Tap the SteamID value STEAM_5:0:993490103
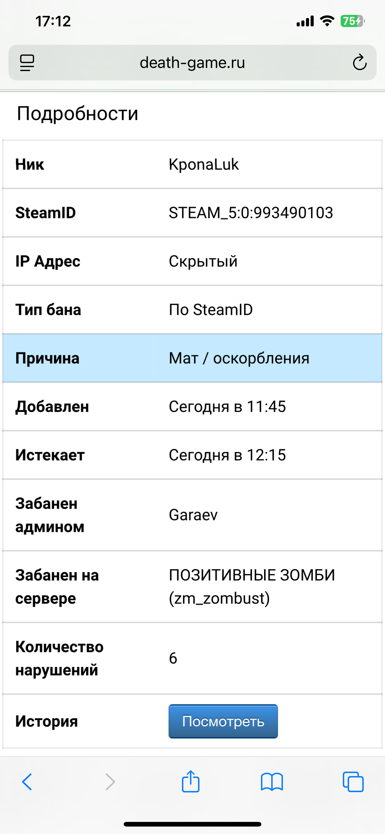Image resolution: width=385 pixels, height=834 pixels. click(251, 213)
